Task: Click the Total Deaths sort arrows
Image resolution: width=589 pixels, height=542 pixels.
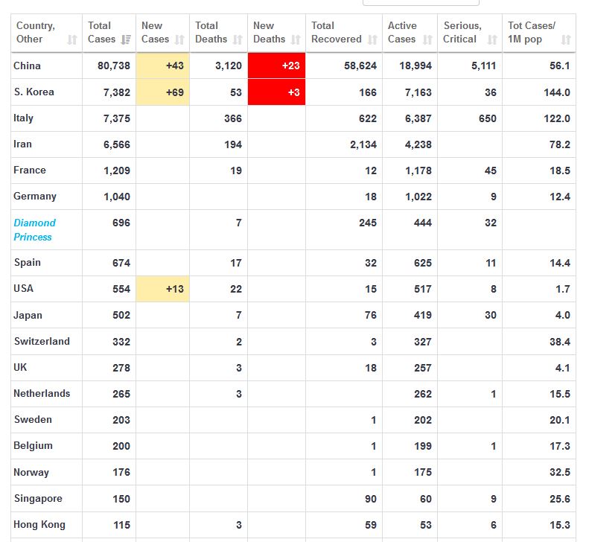Action: (238, 39)
